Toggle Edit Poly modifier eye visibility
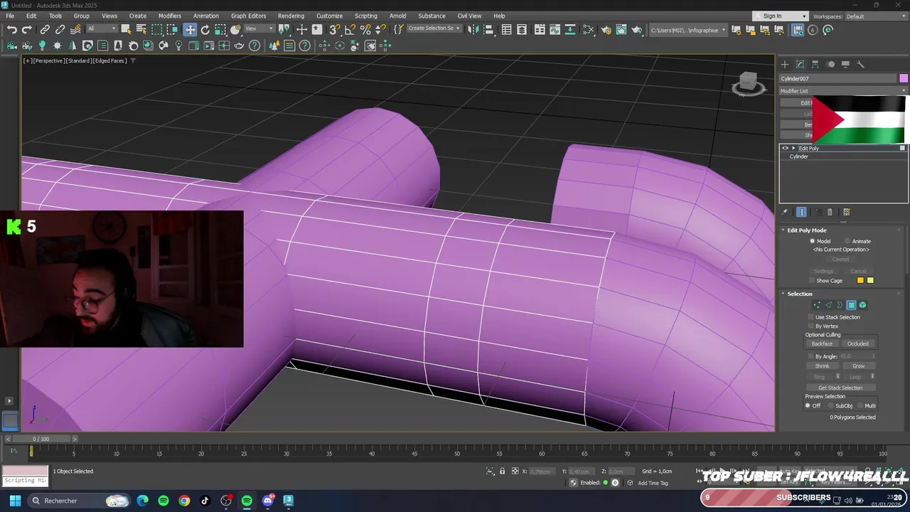This screenshot has height=512, width=910. tap(786, 148)
